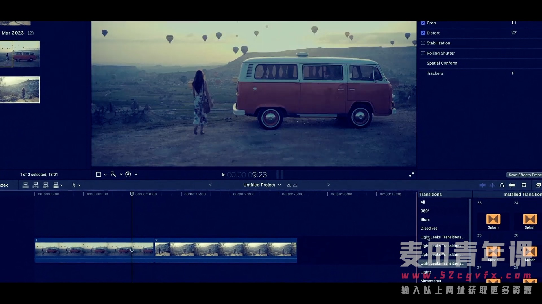Select Movements transitions category
This screenshot has width=542, height=304.
coord(431,281)
